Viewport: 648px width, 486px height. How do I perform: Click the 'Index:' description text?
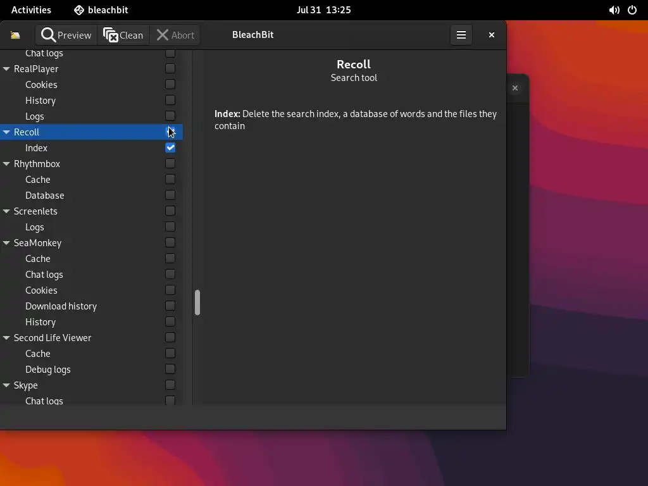pyautogui.click(x=227, y=114)
